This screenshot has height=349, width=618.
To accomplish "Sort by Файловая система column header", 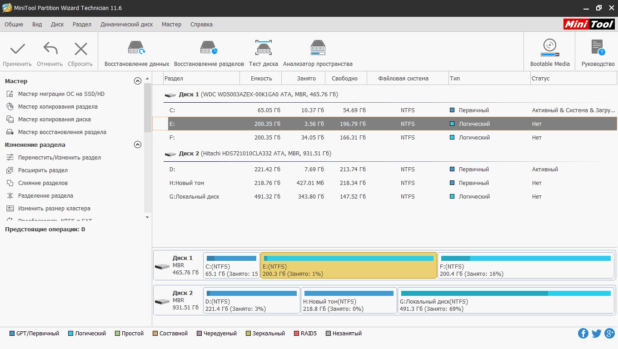I will click(408, 79).
